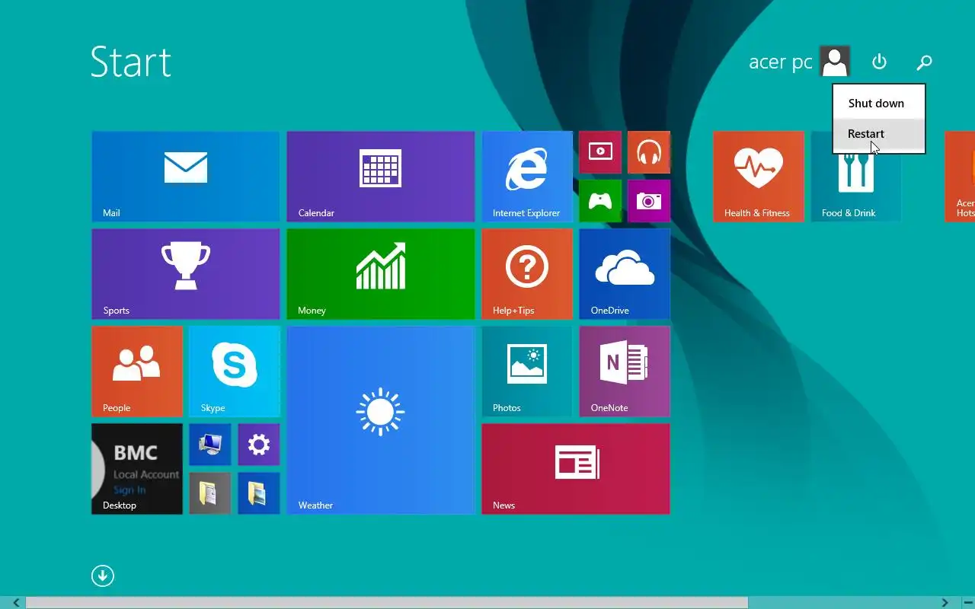The width and height of the screenshot is (975, 609).
Task: Click the scrollbar right arrow
Action: pyautogui.click(x=945, y=603)
